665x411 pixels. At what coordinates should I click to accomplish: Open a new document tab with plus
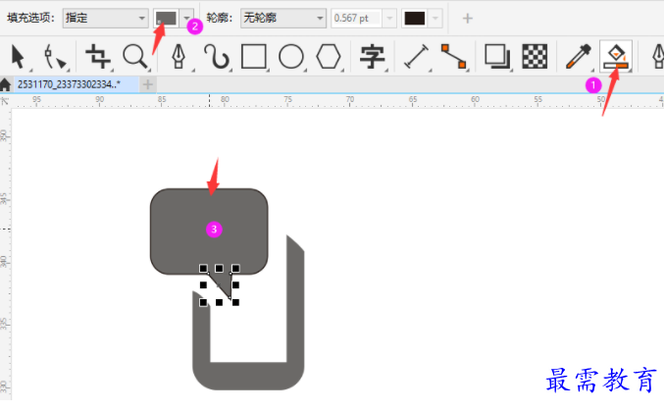(x=147, y=84)
